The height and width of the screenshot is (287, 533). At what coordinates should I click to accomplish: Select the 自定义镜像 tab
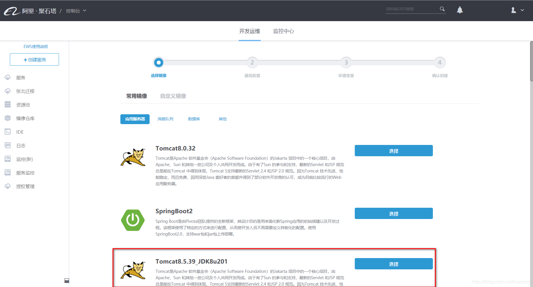click(173, 96)
